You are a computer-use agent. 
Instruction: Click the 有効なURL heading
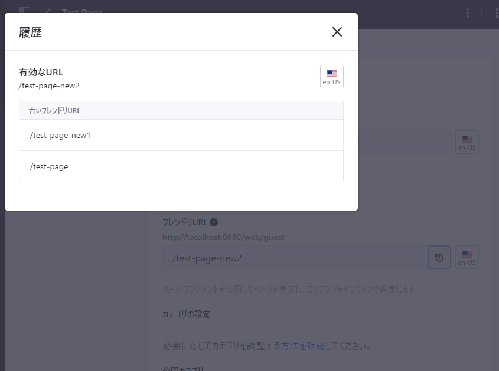click(x=41, y=72)
